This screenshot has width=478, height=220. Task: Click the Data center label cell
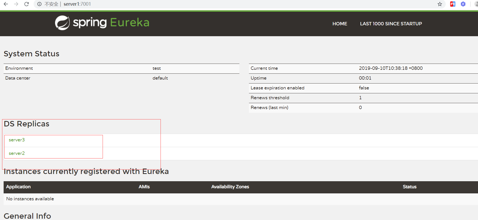pyautogui.click(x=18, y=78)
